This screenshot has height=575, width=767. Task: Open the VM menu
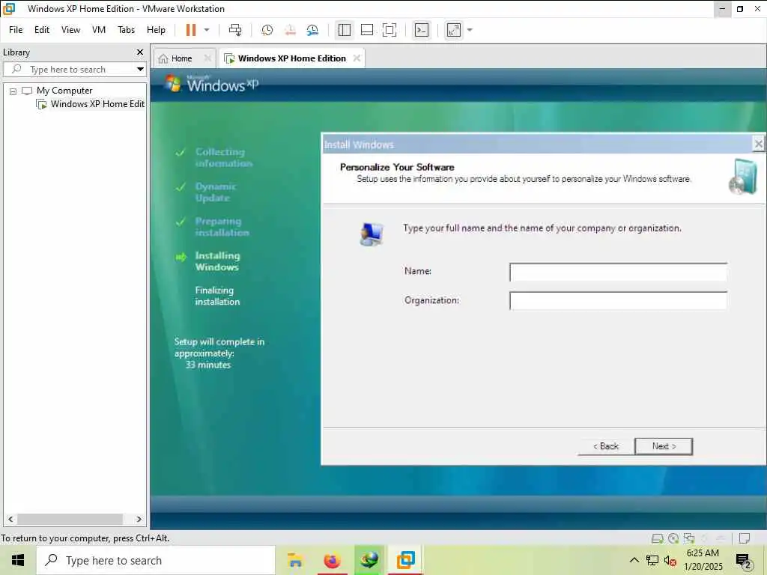(99, 30)
